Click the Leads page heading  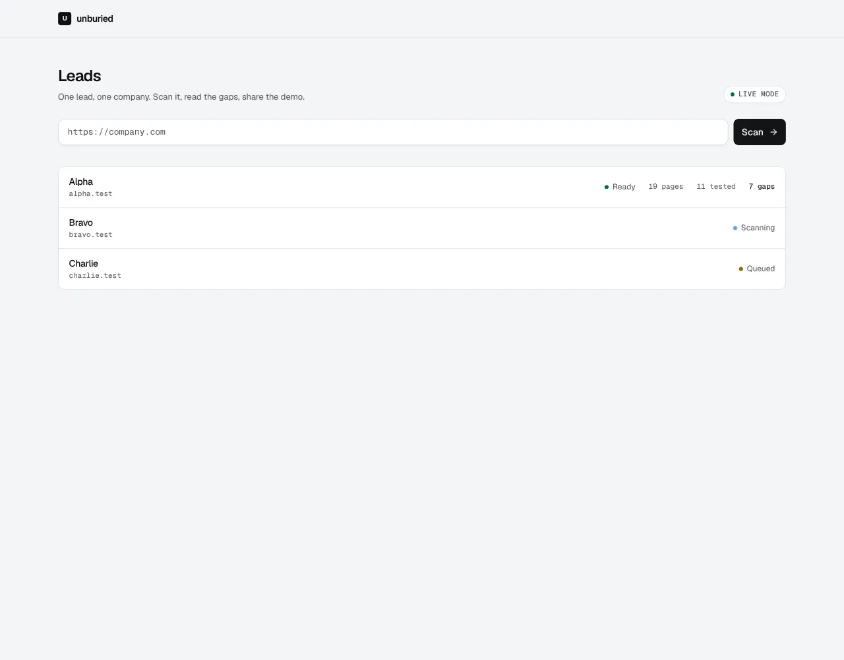point(79,76)
